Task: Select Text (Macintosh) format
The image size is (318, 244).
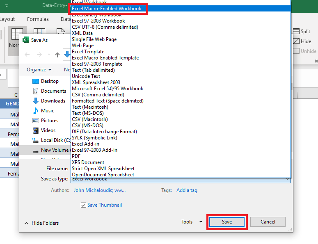Action: 181,107
